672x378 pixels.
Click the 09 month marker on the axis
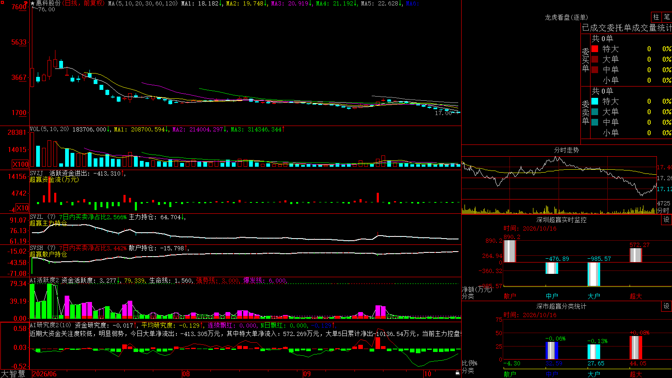pyautogui.click(x=307, y=374)
